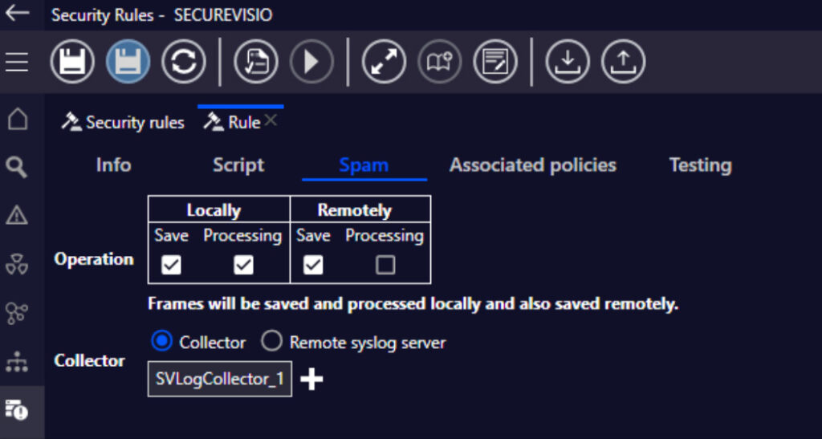Switch to the Script tab
Viewport: 822px width, 439px height.
pos(238,165)
